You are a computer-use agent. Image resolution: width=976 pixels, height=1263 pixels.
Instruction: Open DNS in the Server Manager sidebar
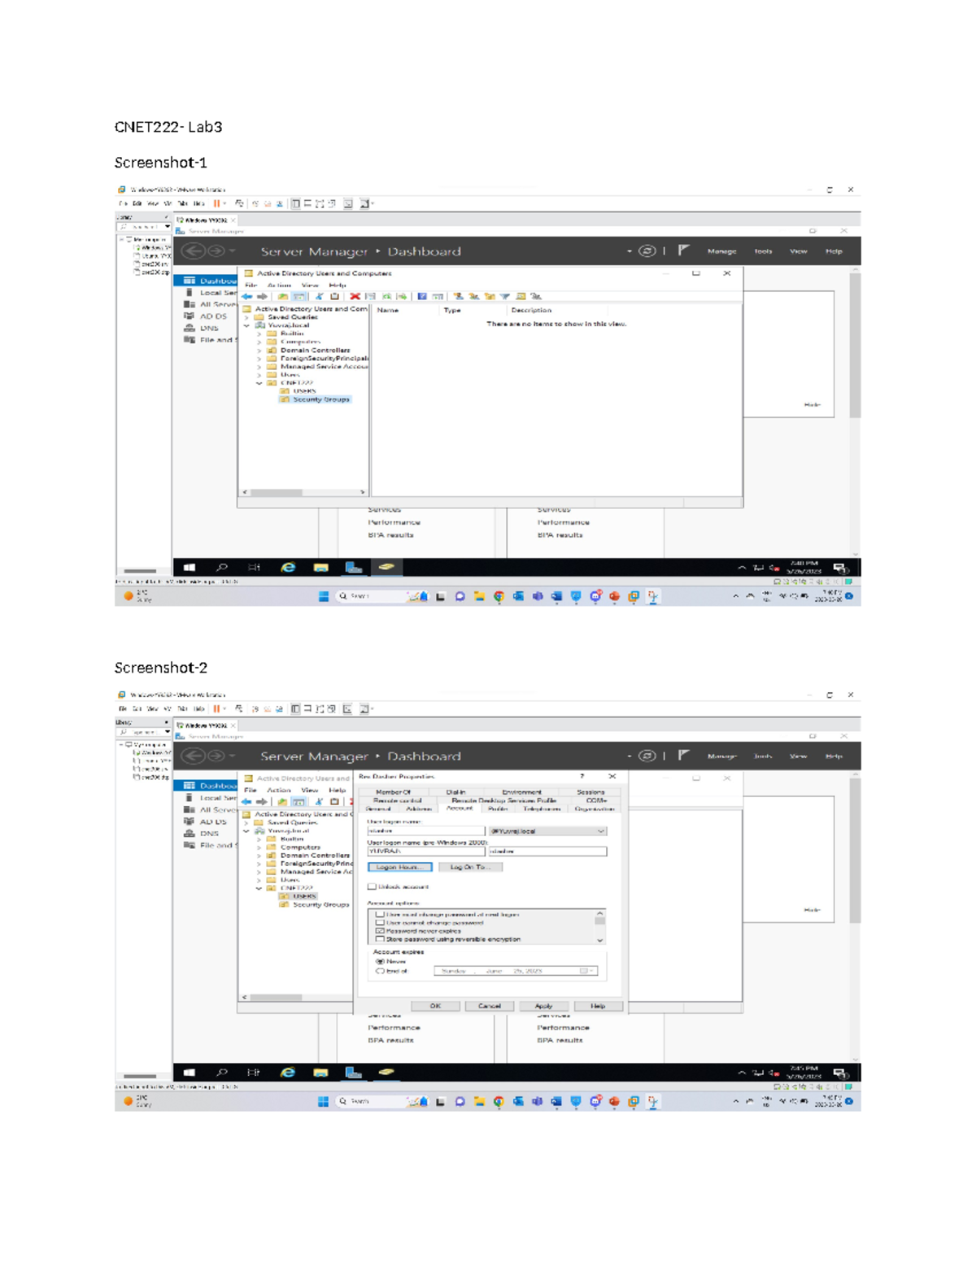203,329
